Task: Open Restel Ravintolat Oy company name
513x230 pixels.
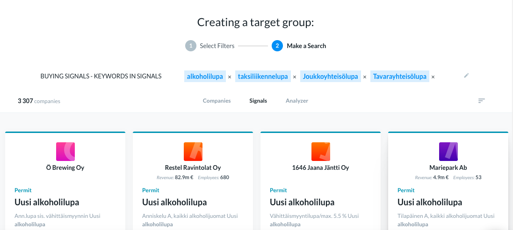Action: click(x=193, y=168)
